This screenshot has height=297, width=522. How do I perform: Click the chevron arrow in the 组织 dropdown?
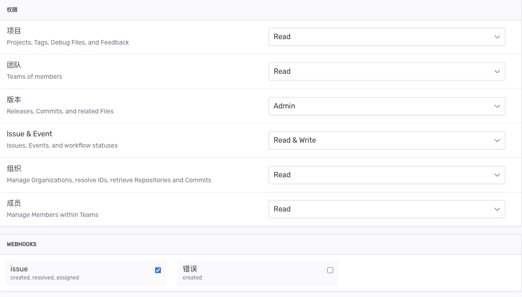coord(497,175)
